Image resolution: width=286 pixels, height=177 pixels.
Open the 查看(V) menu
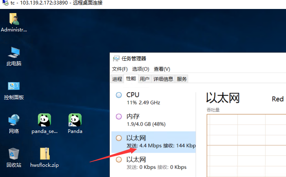[x=162, y=69]
